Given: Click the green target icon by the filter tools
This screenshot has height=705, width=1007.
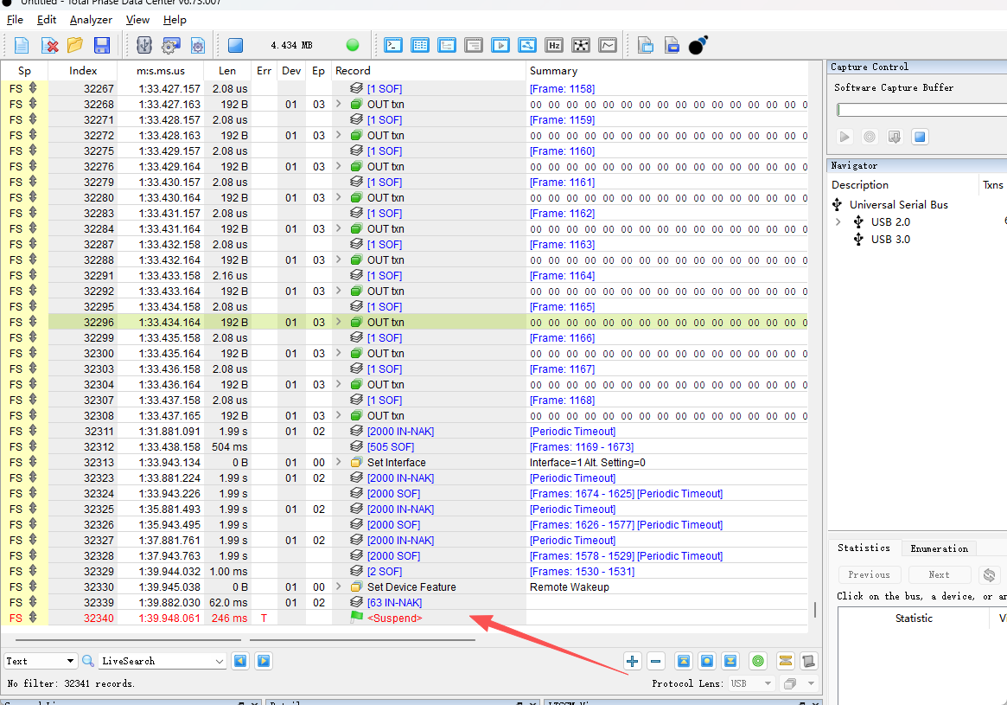Looking at the screenshot, I should (758, 661).
